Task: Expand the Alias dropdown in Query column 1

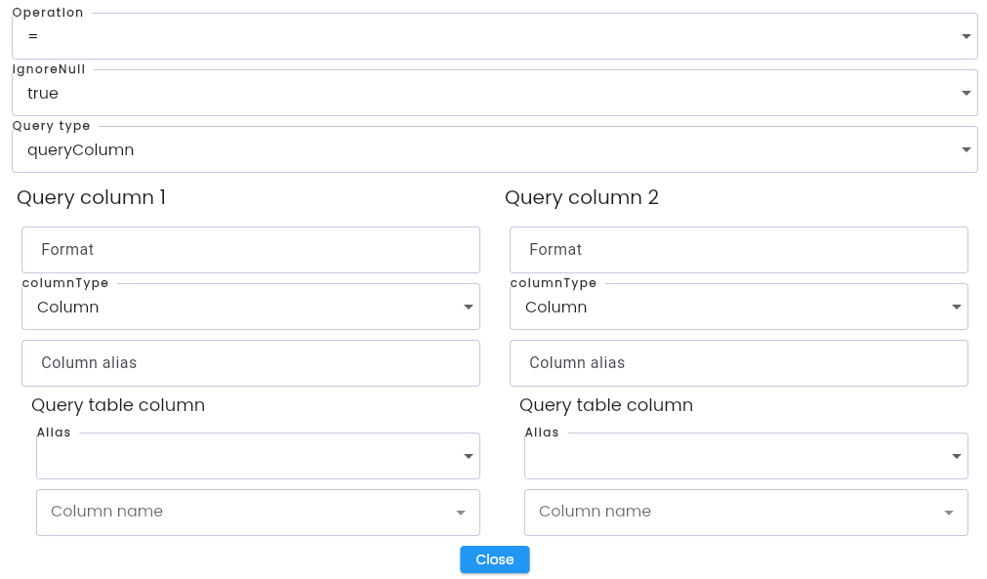Action: 258,456
